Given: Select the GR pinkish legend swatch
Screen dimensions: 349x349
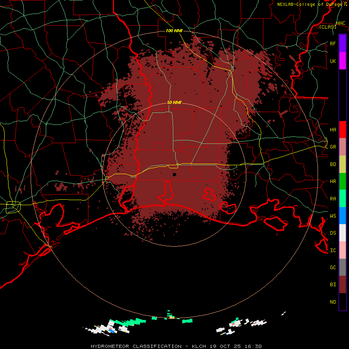Looking at the screenshot, I should 342,147.
